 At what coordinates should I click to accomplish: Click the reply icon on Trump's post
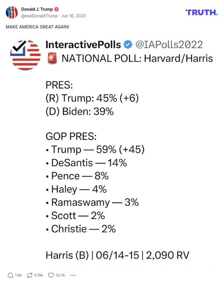pyautogui.click(x=11, y=275)
